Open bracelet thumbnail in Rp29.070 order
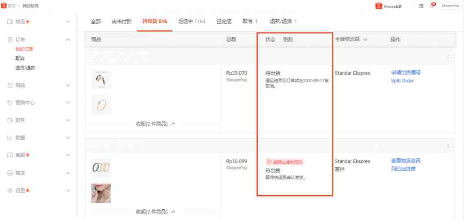 click(x=101, y=105)
